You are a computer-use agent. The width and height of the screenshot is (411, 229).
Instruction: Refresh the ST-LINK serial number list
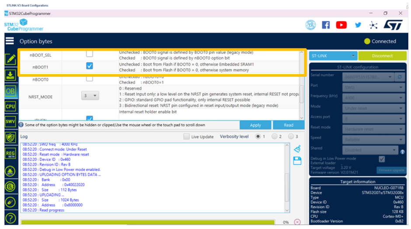pos(400,77)
